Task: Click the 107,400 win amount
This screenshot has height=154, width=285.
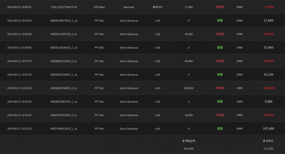Action: click(268, 128)
